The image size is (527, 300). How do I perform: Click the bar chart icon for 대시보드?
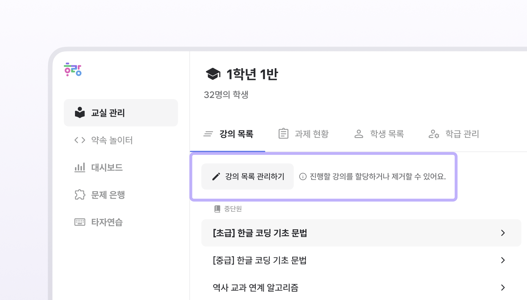(x=80, y=167)
